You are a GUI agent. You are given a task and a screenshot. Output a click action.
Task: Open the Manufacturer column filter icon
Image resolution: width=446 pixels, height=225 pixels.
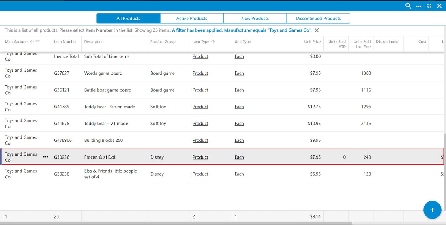click(x=38, y=42)
